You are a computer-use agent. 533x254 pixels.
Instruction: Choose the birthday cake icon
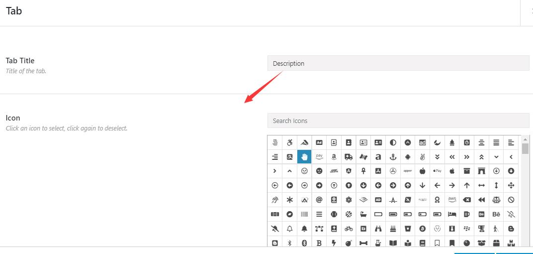393,229
